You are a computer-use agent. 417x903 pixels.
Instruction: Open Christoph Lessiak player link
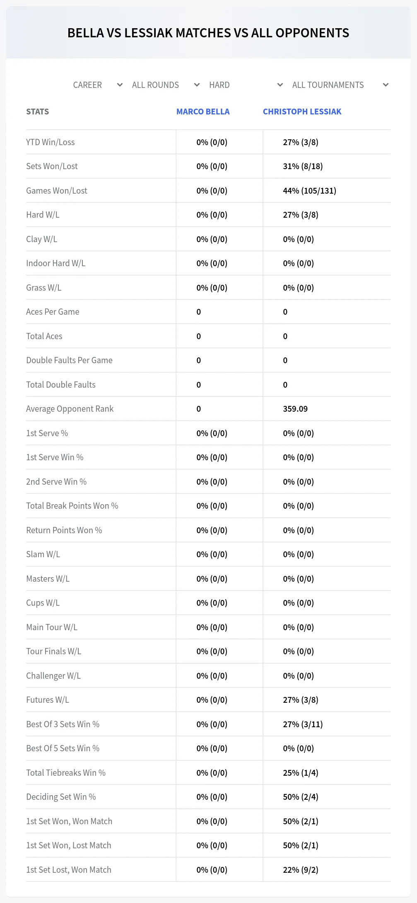tap(302, 112)
